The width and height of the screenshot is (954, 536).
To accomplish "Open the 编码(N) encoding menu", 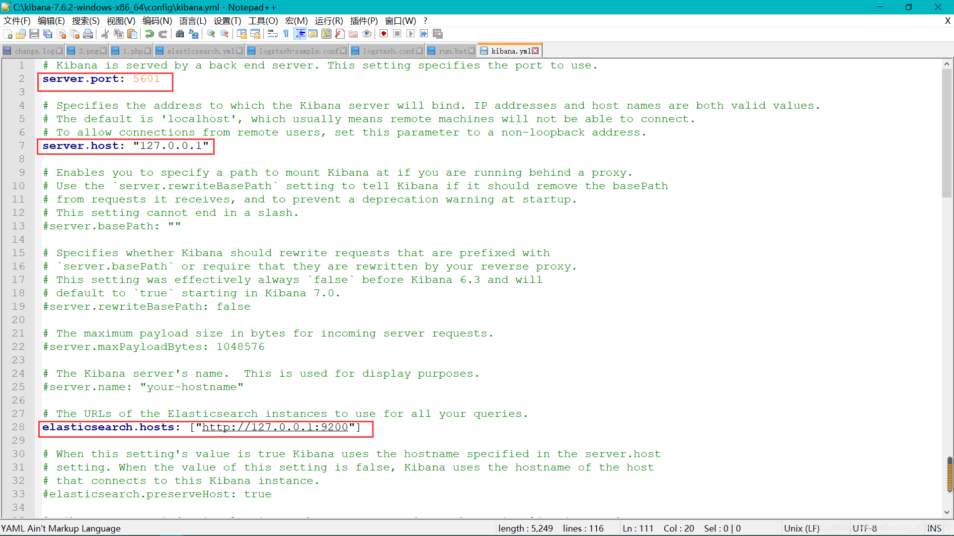I will click(x=157, y=21).
